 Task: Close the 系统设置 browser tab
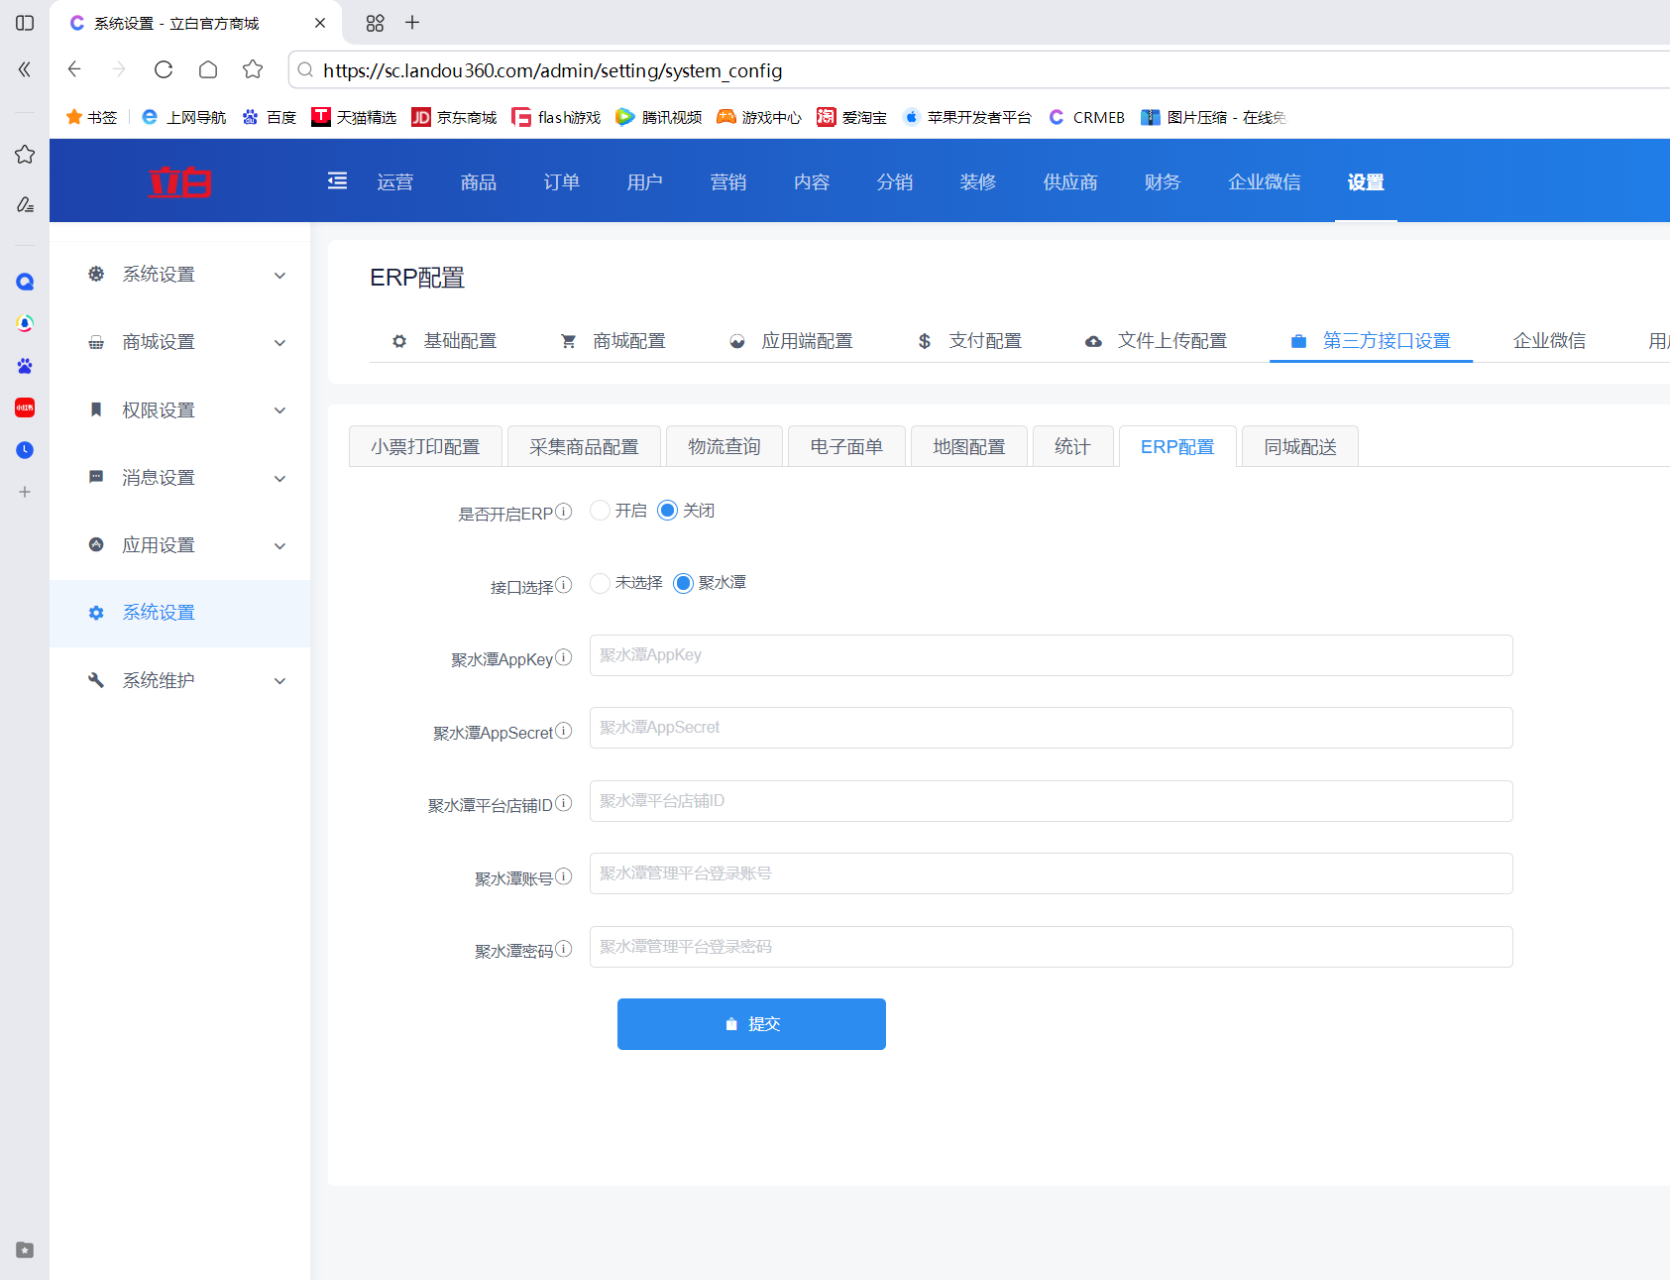[320, 23]
